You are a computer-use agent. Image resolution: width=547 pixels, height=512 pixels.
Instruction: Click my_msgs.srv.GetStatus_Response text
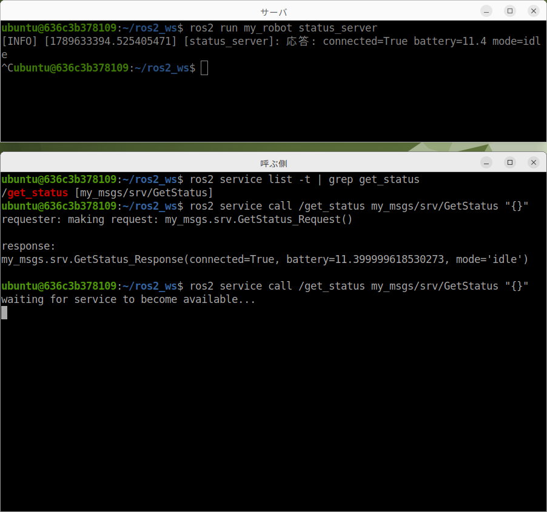coord(92,259)
